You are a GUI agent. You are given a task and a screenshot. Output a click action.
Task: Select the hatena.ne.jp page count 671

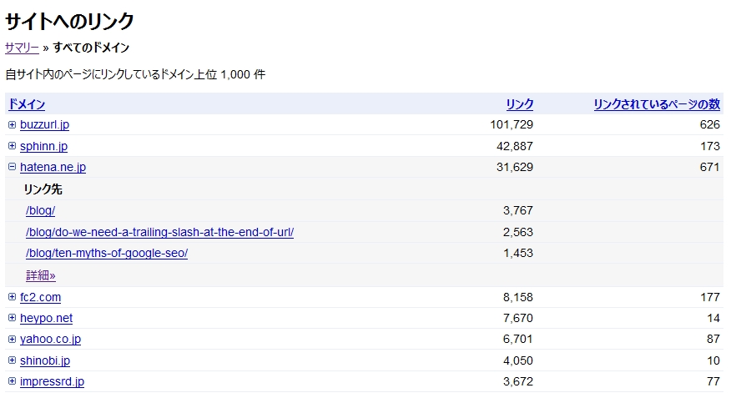point(710,167)
